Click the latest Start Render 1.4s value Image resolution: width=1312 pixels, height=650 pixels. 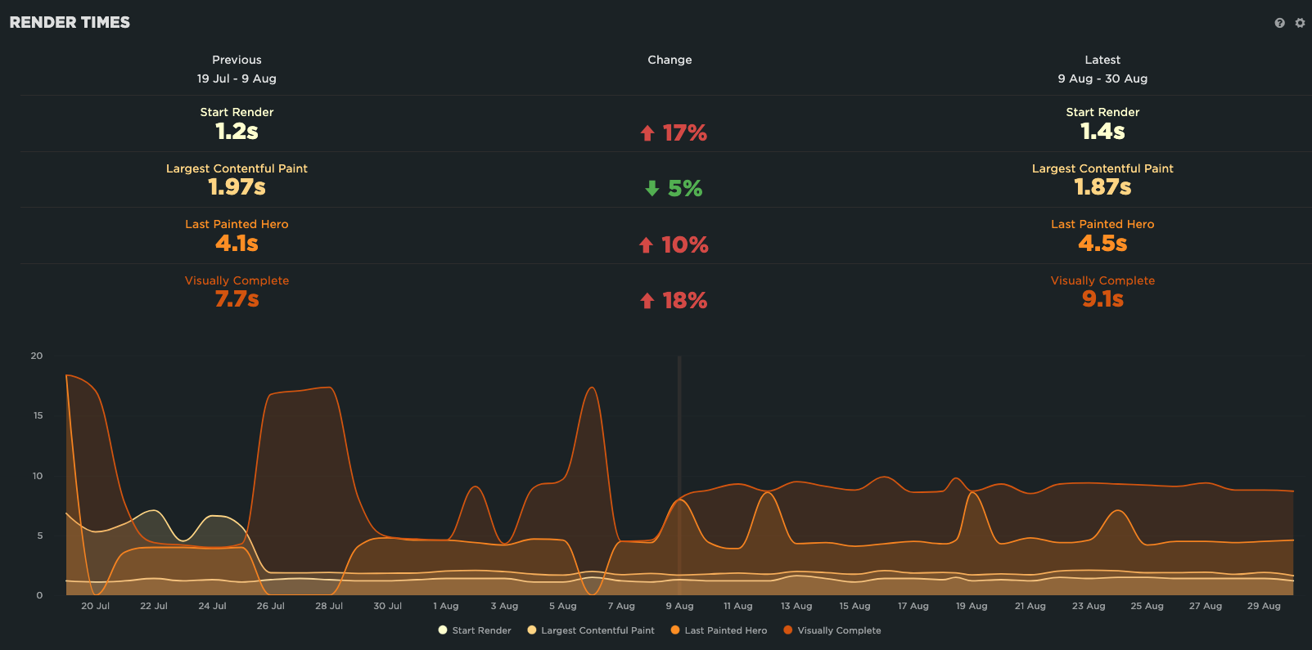coord(1102,132)
